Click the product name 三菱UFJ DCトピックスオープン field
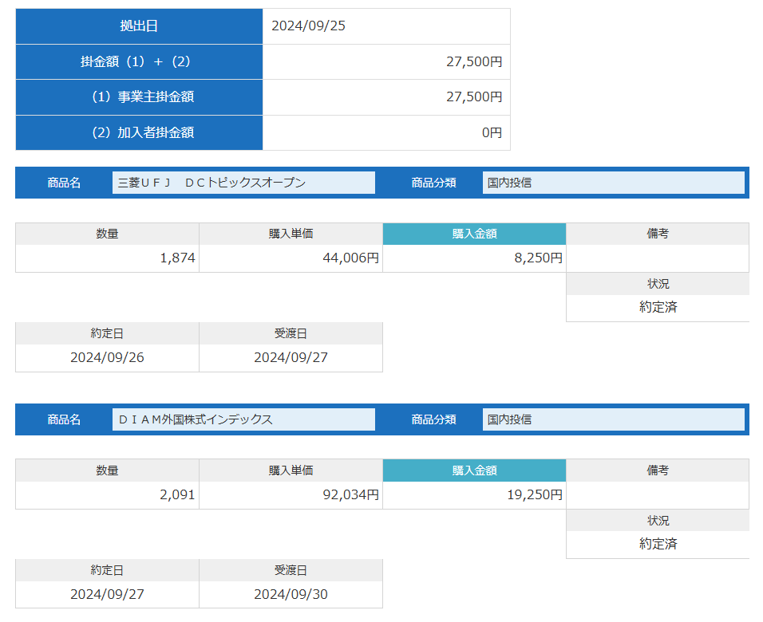This screenshot has width=763, height=622. (x=243, y=183)
